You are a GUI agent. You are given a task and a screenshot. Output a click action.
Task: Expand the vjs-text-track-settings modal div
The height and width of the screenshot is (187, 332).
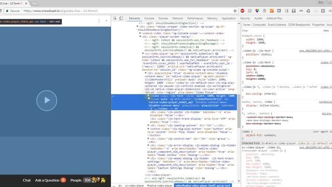pos(148,158)
